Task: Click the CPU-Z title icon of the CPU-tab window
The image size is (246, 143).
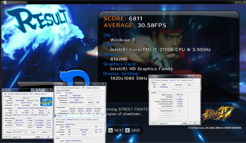Action: click(3, 90)
